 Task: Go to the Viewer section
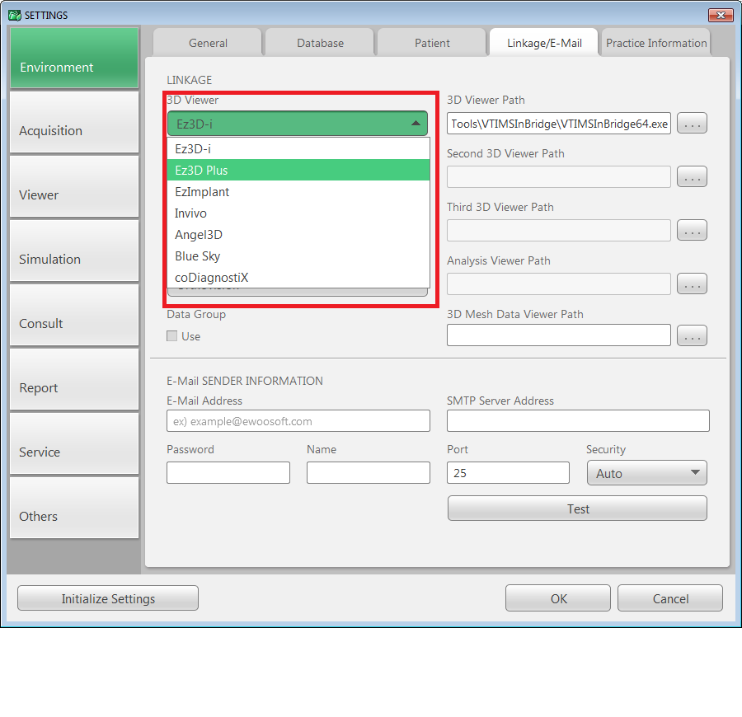pyautogui.click(x=74, y=186)
